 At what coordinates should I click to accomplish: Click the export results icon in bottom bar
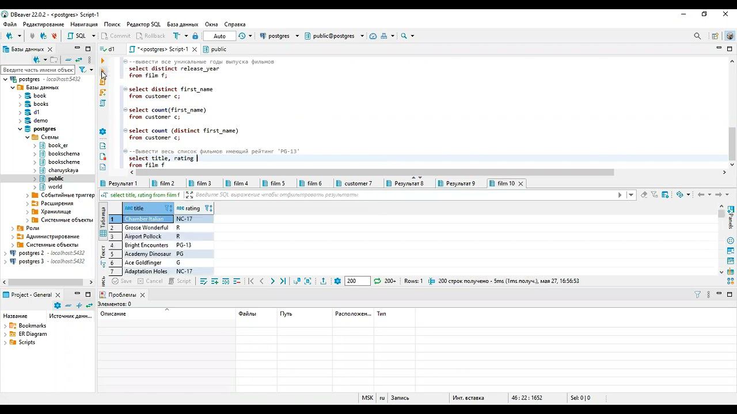(323, 281)
